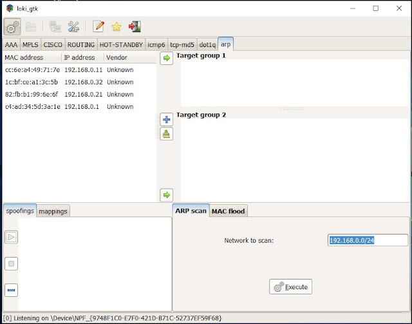
Task: Select the mappings tab
Action: coord(53,211)
